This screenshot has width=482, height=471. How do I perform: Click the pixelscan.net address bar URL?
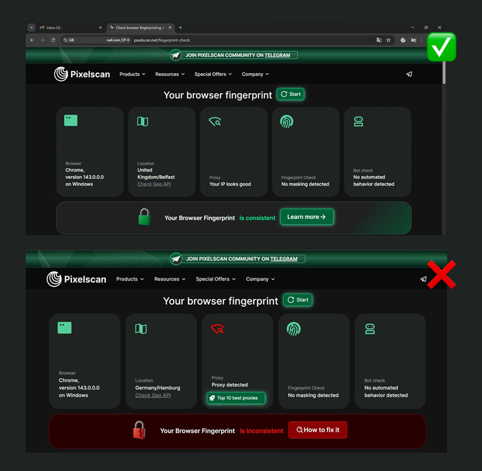pyautogui.click(x=162, y=40)
